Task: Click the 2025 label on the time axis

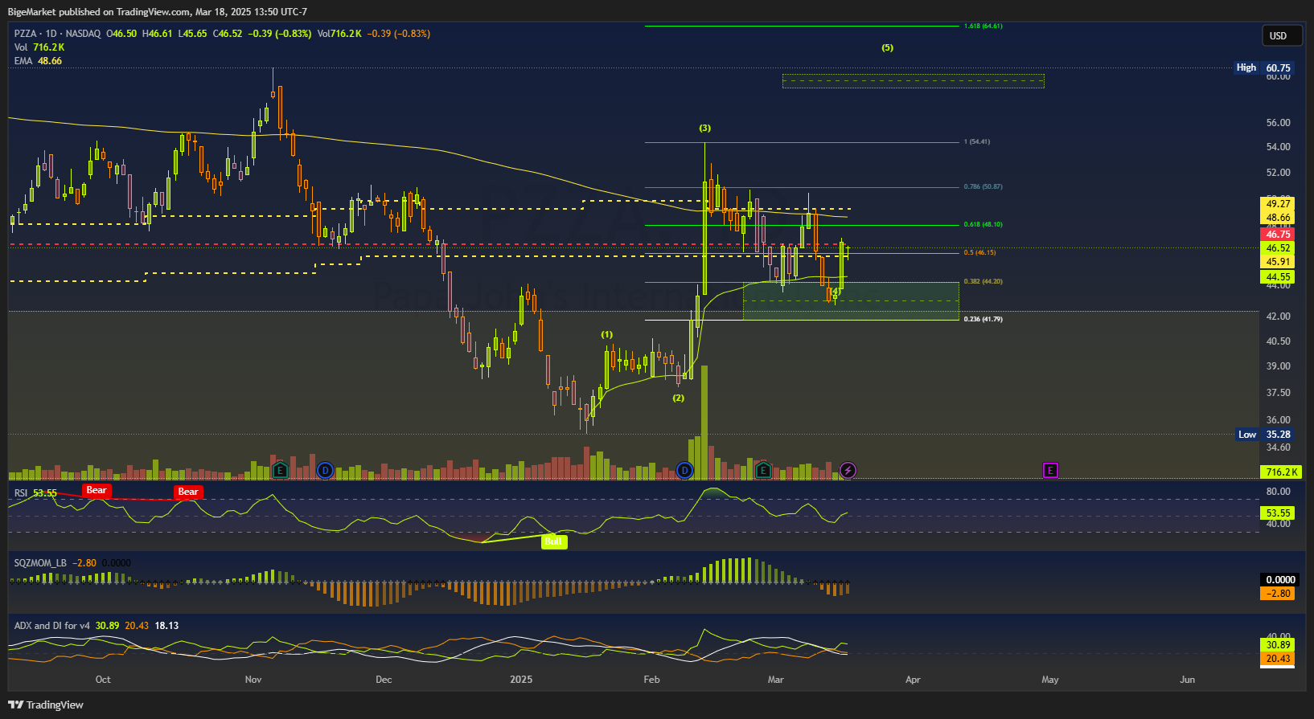Action: click(521, 680)
